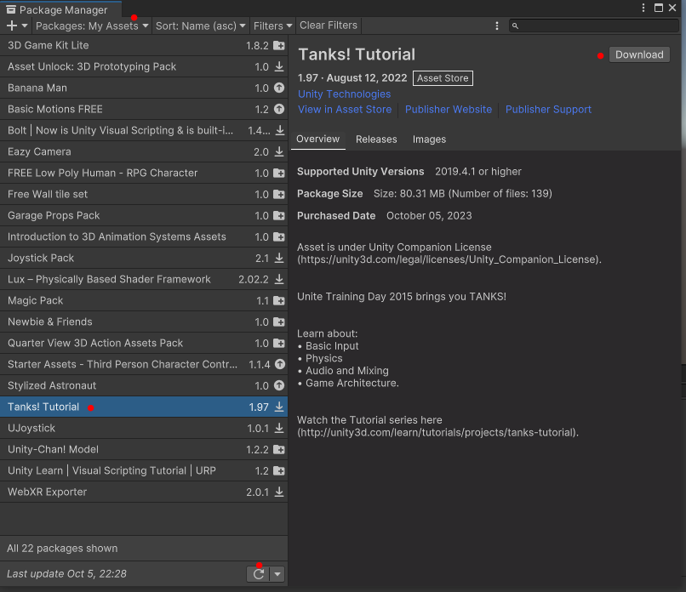Select Free Wall tile set package
This screenshot has height=592, width=686.
(x=144, y=194)
